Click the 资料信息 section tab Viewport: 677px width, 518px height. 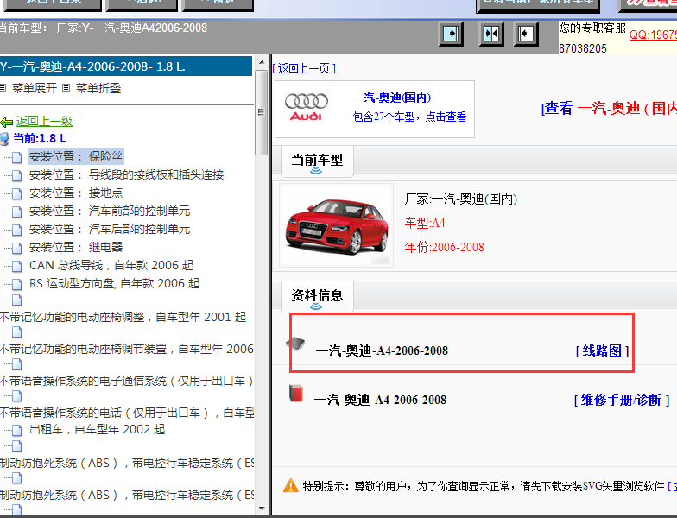[317, 297]
